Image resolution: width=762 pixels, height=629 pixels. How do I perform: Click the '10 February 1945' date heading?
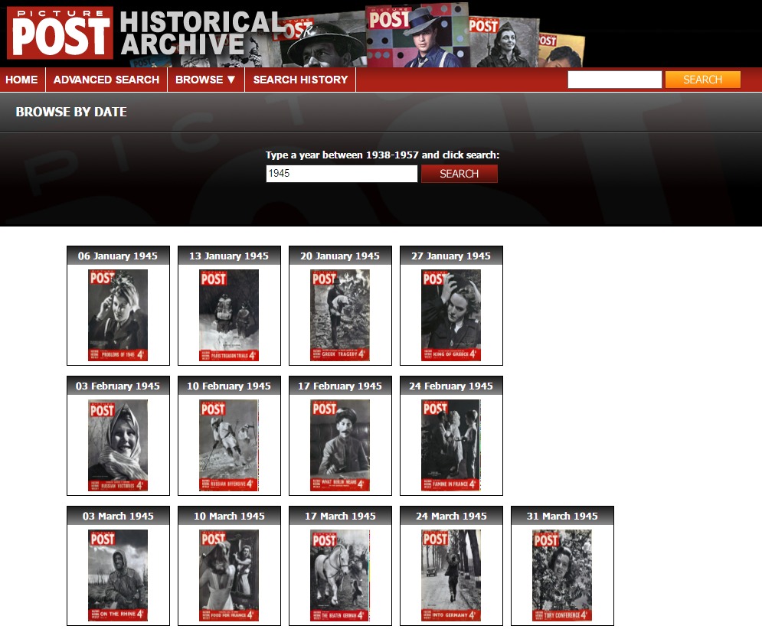point(229,386)
